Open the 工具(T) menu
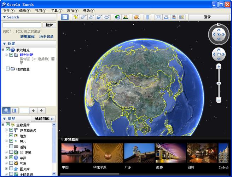 pyautogui.click(x=57, y=11)
